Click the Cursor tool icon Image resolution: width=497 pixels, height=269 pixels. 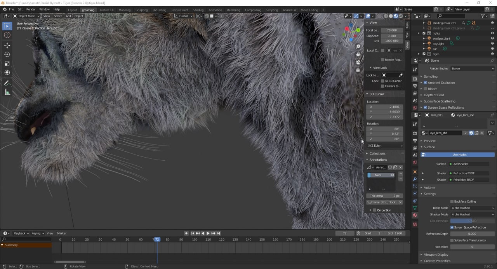tap(7, 35)
